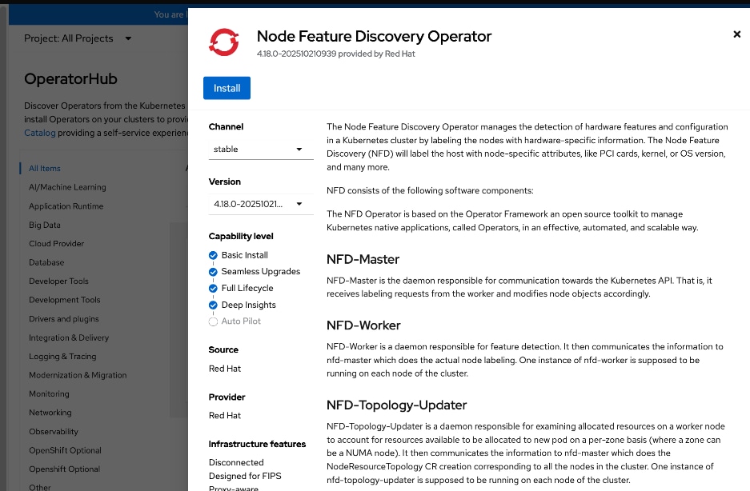Click the Red Hat value under Provider

225,416
